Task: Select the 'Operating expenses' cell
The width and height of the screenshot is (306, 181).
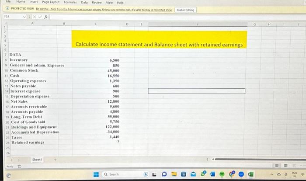Action: click(28, 81)
